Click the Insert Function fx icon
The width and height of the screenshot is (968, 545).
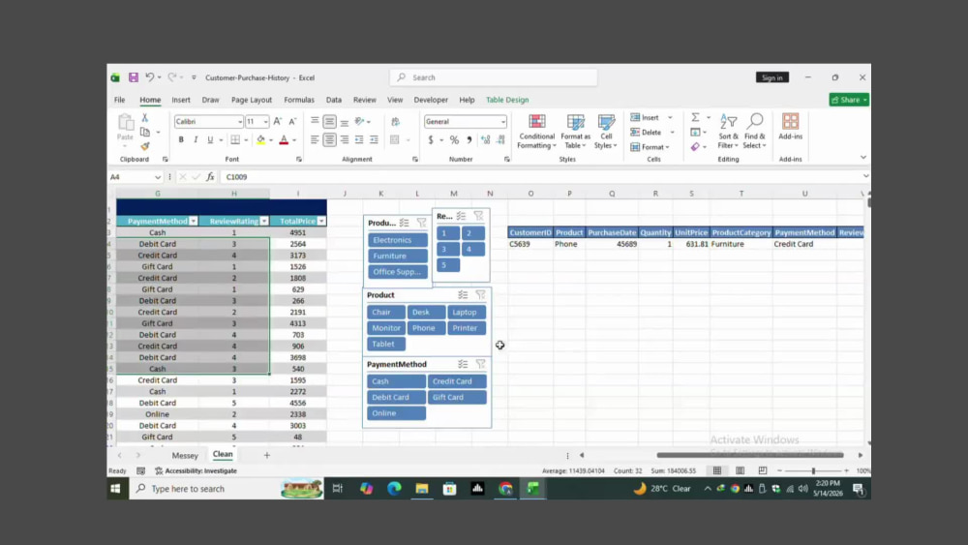(x=210, y=177)
